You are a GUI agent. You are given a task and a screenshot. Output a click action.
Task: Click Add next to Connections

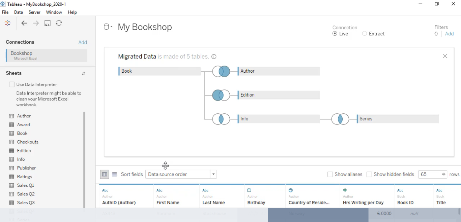83,42
